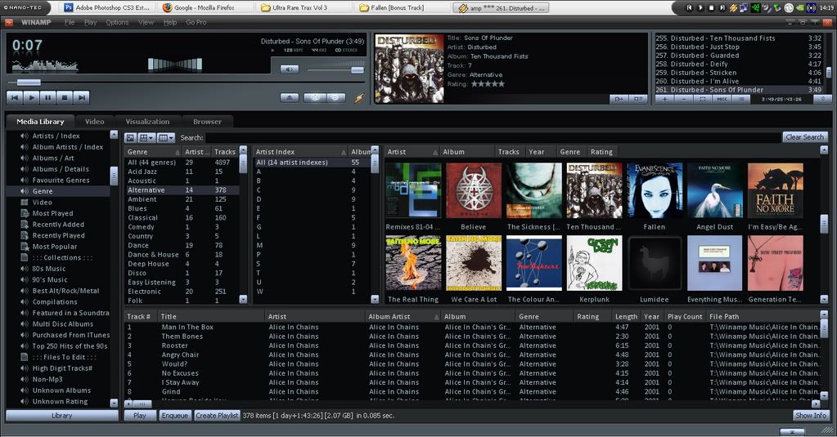Click the playlist remove (−) button
Image resolution: width=837 pixels, height=437 pixels.
pos(683,99)
